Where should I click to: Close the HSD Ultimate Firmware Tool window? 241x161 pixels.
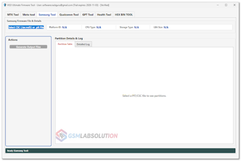tap(234, 5)
